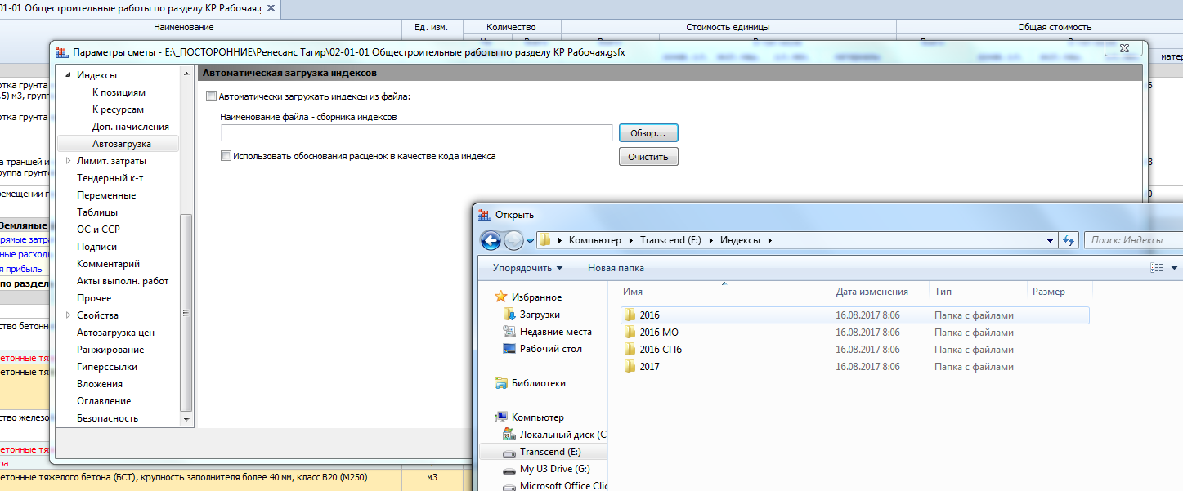Open the Упорядочить menu

point(527,268)
